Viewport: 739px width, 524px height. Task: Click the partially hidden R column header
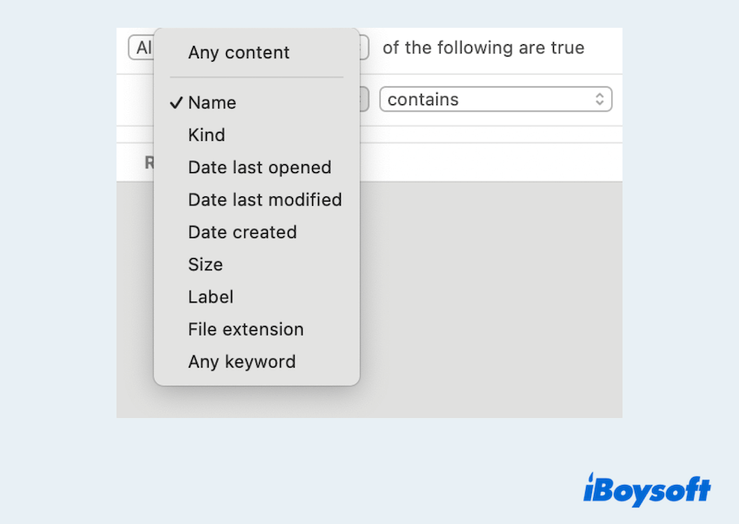point(149,163)
